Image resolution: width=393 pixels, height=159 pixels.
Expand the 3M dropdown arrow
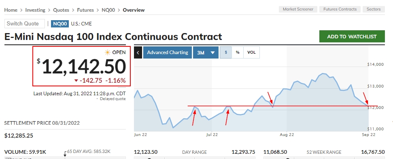coord(213,53)
